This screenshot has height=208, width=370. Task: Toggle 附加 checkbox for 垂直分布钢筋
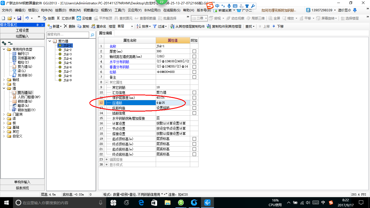tap(194, 67)
